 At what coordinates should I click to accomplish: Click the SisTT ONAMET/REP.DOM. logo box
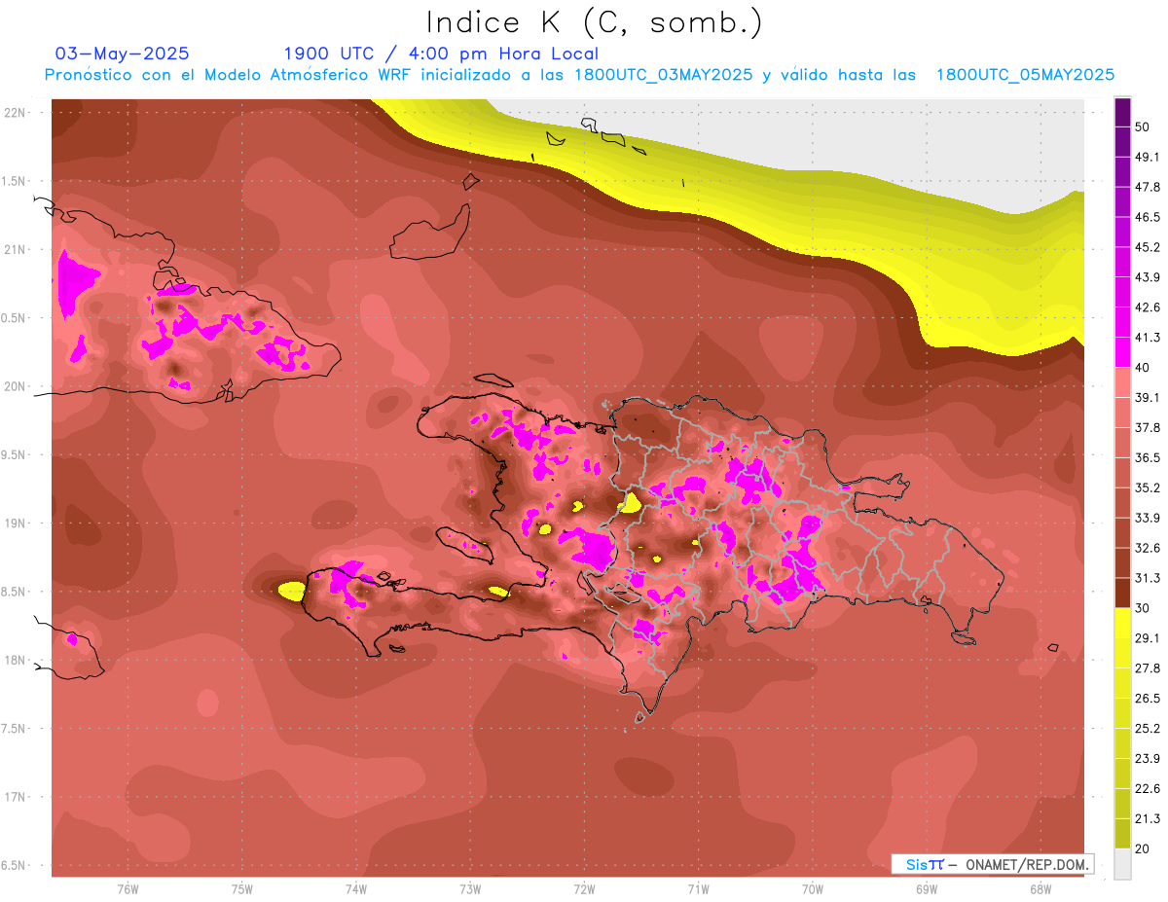tap(992, 864)
